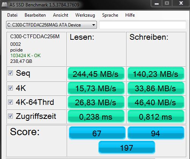Click the Seq write result 140,23 MB/s

pos(156,74)
